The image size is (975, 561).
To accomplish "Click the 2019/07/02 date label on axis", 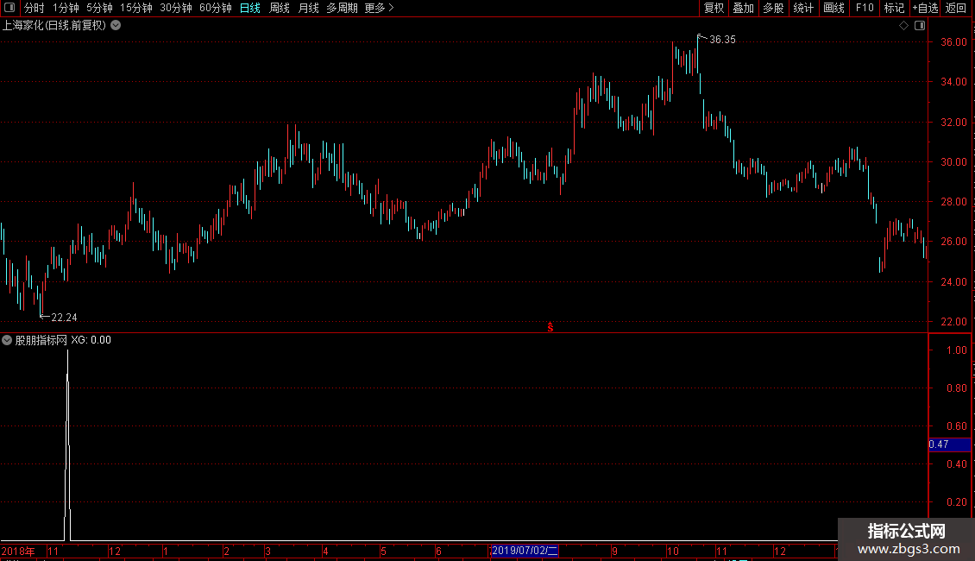I will coord(525,551).
